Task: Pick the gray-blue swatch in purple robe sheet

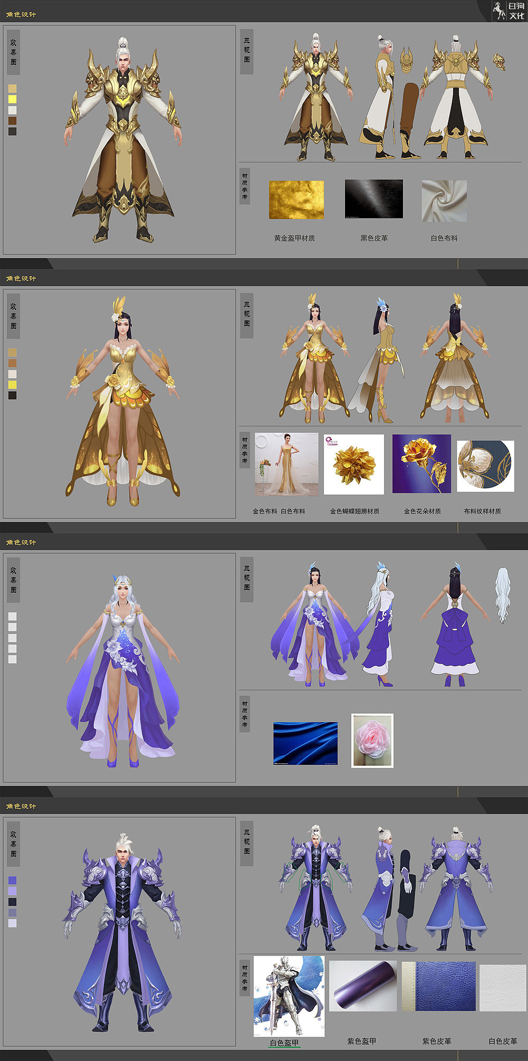Action: [12, 913]
